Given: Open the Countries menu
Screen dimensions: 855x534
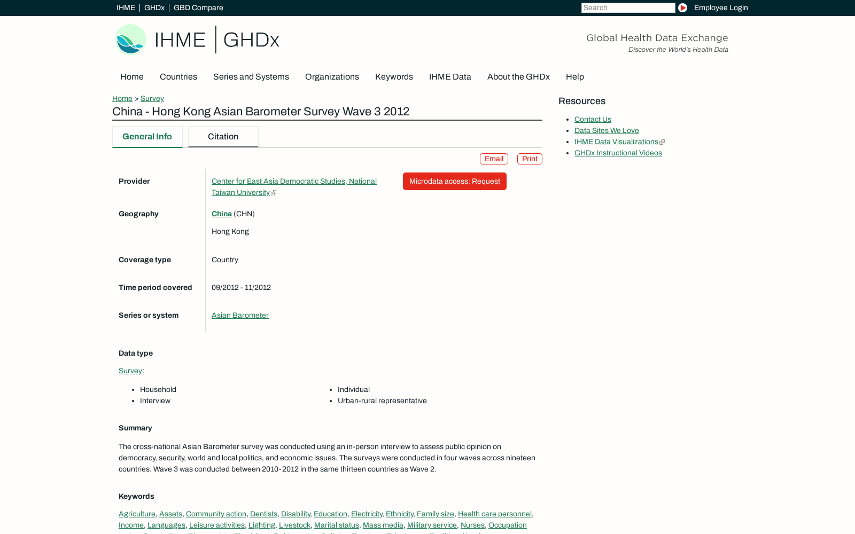Looking at the screenshot, I should click(178, 77).
